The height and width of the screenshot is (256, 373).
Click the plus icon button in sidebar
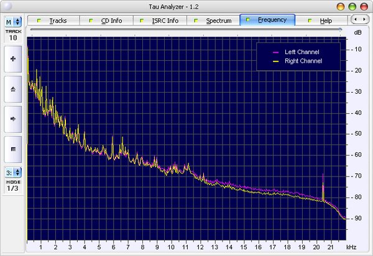[x=13, y=59]
